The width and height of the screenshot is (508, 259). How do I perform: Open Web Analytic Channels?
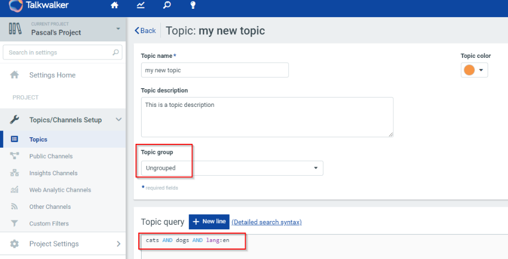click(60, 190)
